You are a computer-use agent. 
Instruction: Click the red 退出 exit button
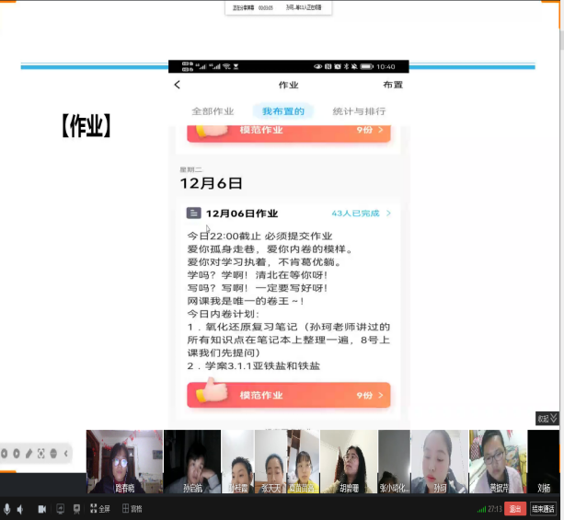click(x=515, y=509)
